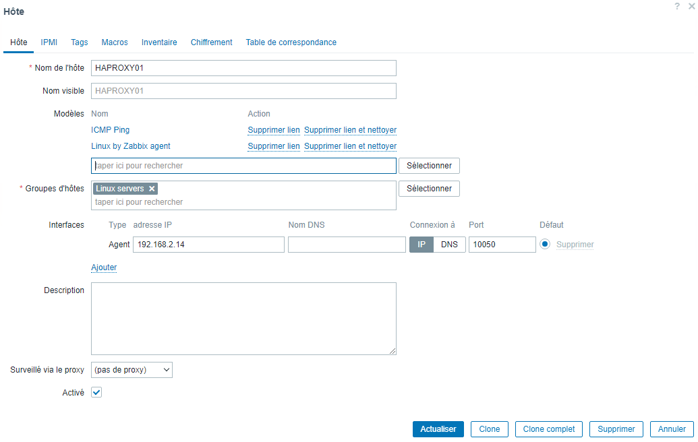Switch interface connection to IP
The image size is (698, 442).
[x=421, y=244]
